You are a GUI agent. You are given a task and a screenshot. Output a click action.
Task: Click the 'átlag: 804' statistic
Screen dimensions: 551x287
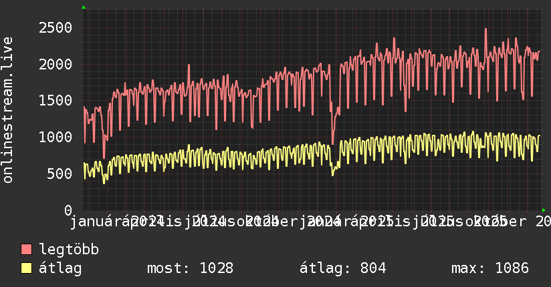coord(342,269)
